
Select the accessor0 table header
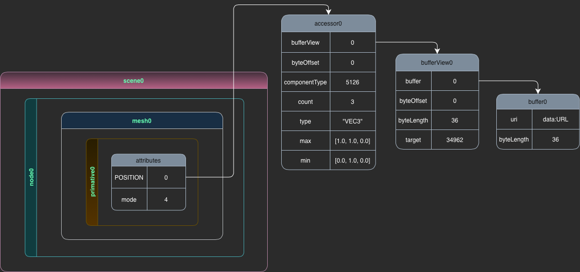pyautogui.click(x=328, y=23)
